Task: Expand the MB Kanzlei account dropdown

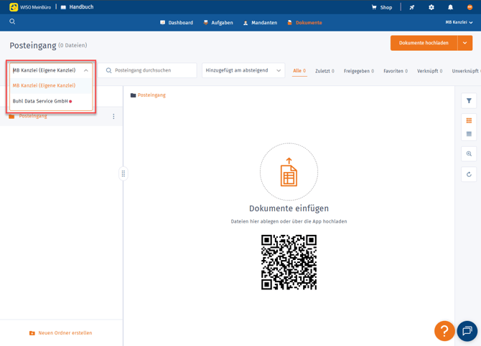Action: 459,22
